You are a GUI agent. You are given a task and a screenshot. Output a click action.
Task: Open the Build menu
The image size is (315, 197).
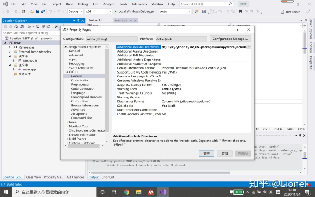tap(70, 4)
